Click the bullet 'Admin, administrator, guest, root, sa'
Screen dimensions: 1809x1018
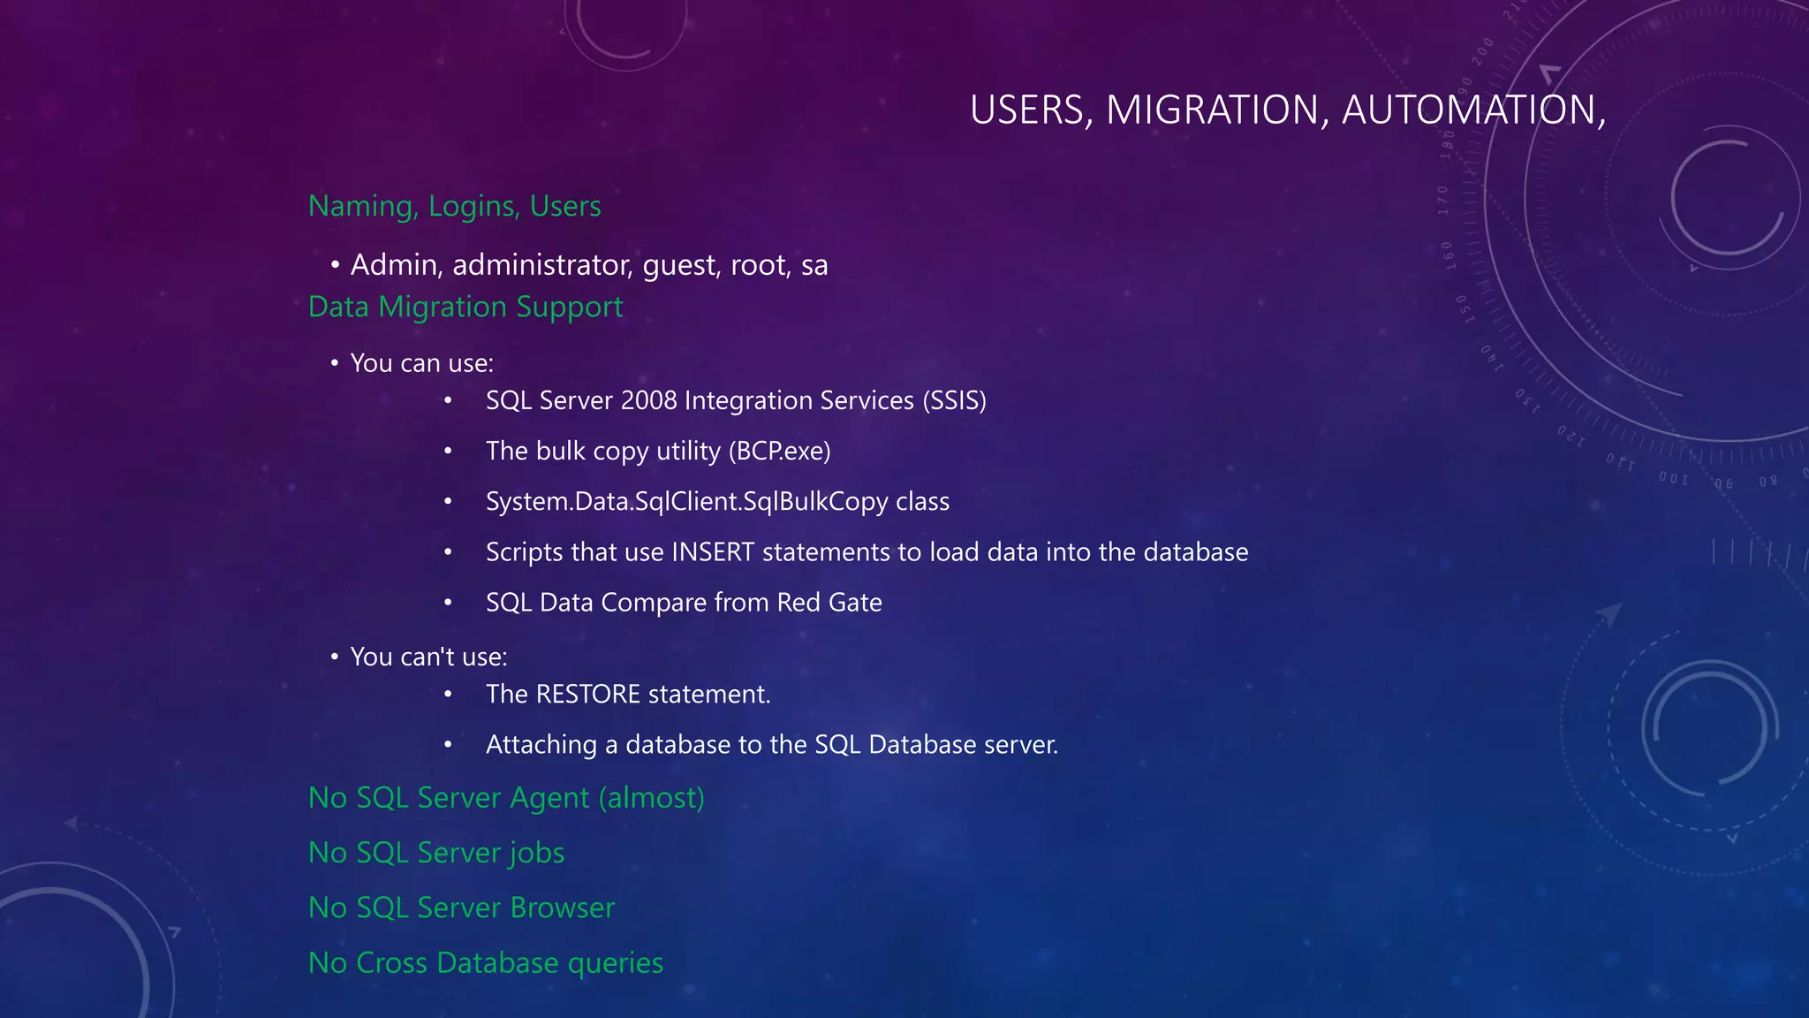pyautogui.click(x=589, y=265)
